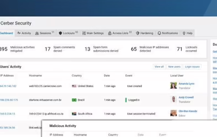Click hostname 169-0-224-13.ip.afrihost.co.za
Viewport: 217px width, 137px height.
(46, 114)
